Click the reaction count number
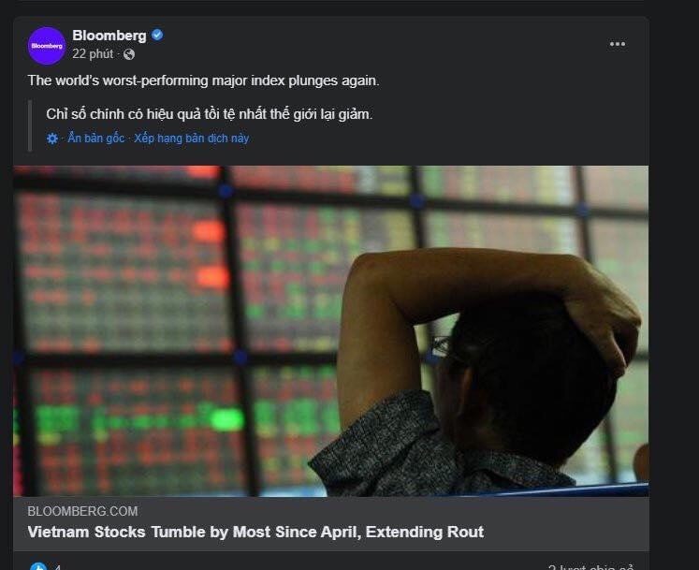The width and height of the screenshot is (699, 570). point(58,566)
